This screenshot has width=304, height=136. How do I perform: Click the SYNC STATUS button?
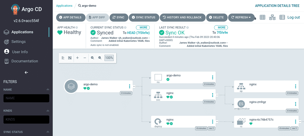click(144, 17)
